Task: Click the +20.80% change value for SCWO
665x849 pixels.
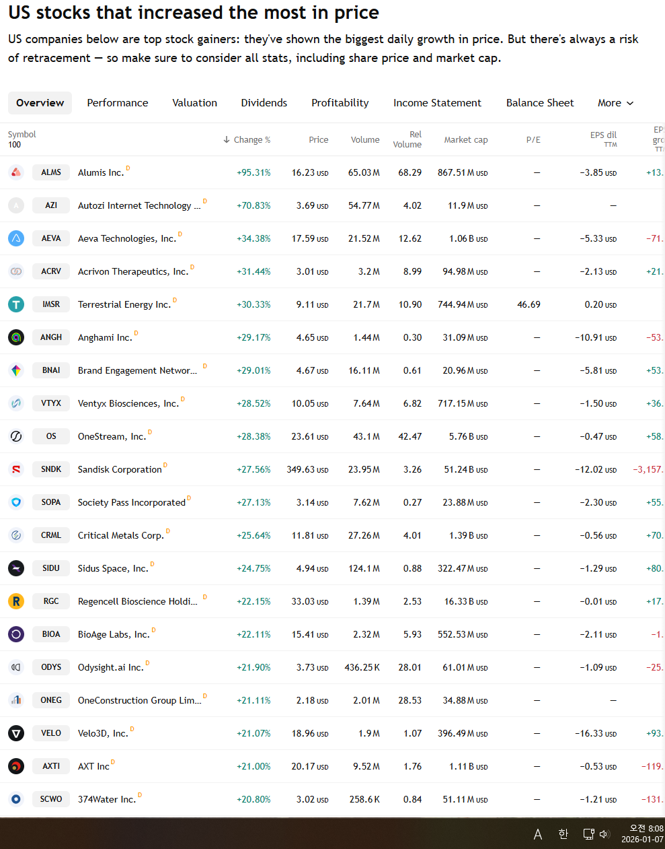Action: pos(253,800)
